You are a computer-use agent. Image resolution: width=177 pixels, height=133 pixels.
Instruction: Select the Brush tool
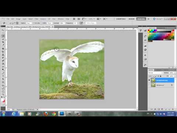[x=3, y=52]
